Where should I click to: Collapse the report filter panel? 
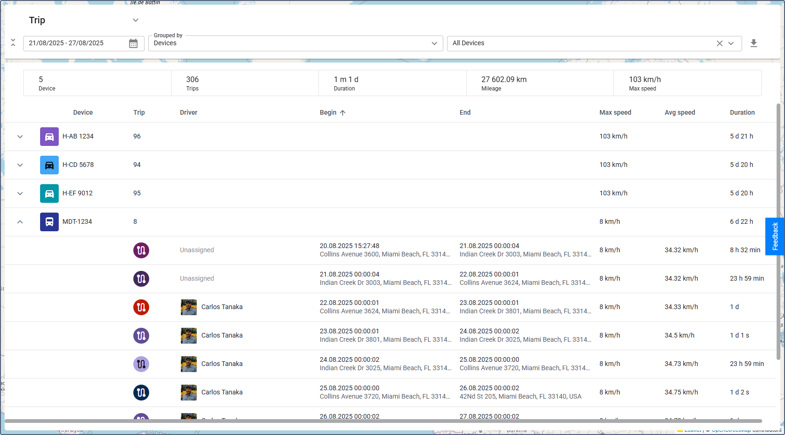(13, 43)
